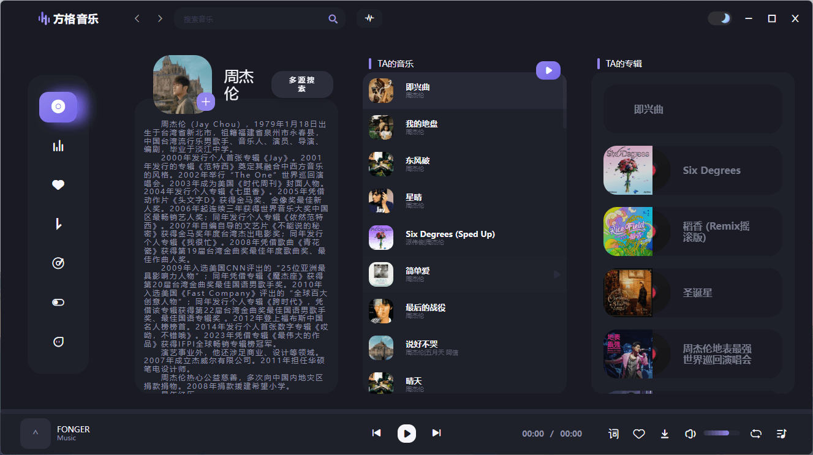
Task: Open the disc music library sidebar icon
Action: pyautogui.click(x=58, y=107)
